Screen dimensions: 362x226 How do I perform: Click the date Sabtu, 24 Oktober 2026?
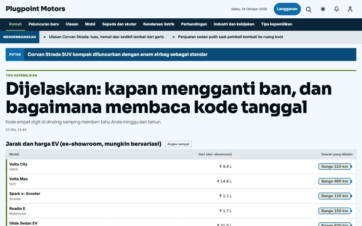(x=249, y=9)
